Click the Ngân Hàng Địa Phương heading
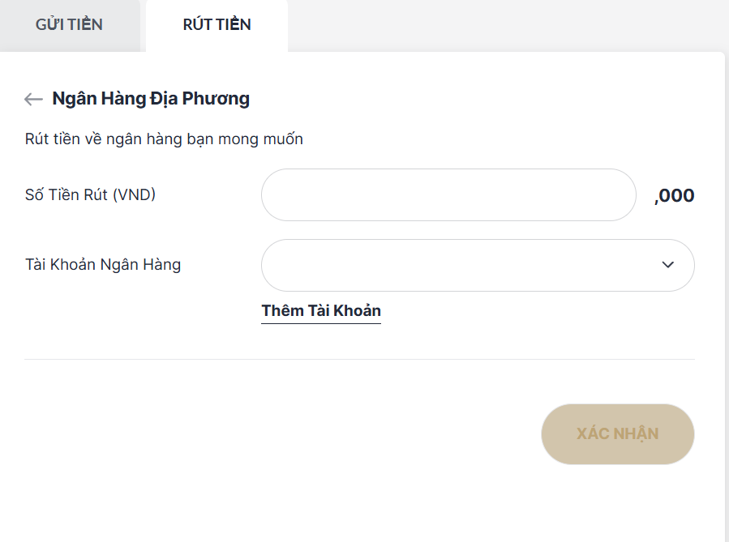 coord(151,98)
